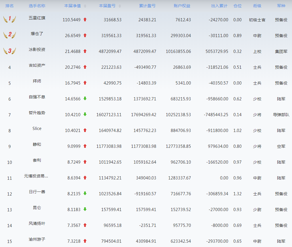Select account equity 12773358.85
292x247 pixels.
(x=178, y=146)
